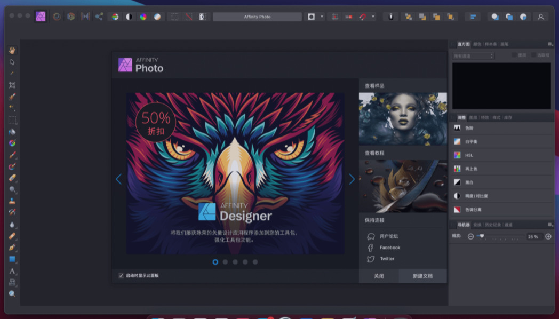Click the Assistant options toolbar icon

tap(391, 17)
